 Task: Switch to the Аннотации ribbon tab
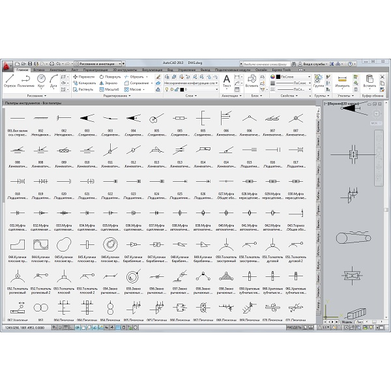tap(58, 70)
